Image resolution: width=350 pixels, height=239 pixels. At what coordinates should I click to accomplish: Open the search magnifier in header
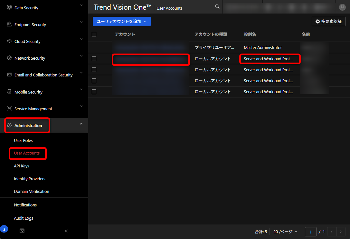tap(217, 7)
